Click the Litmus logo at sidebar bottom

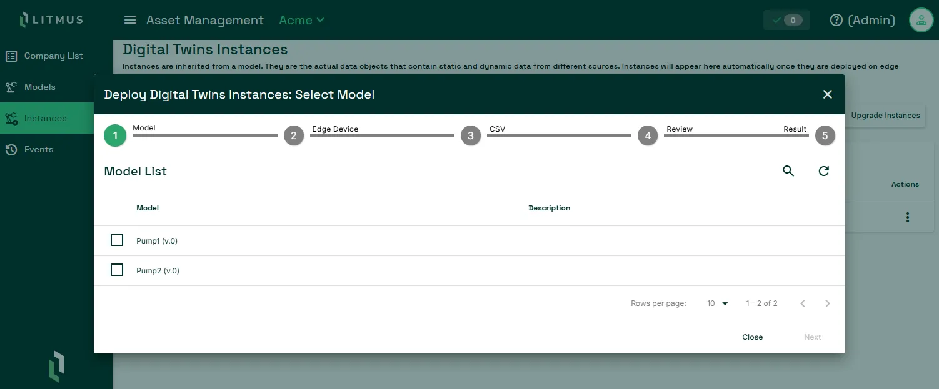point(56,366)
